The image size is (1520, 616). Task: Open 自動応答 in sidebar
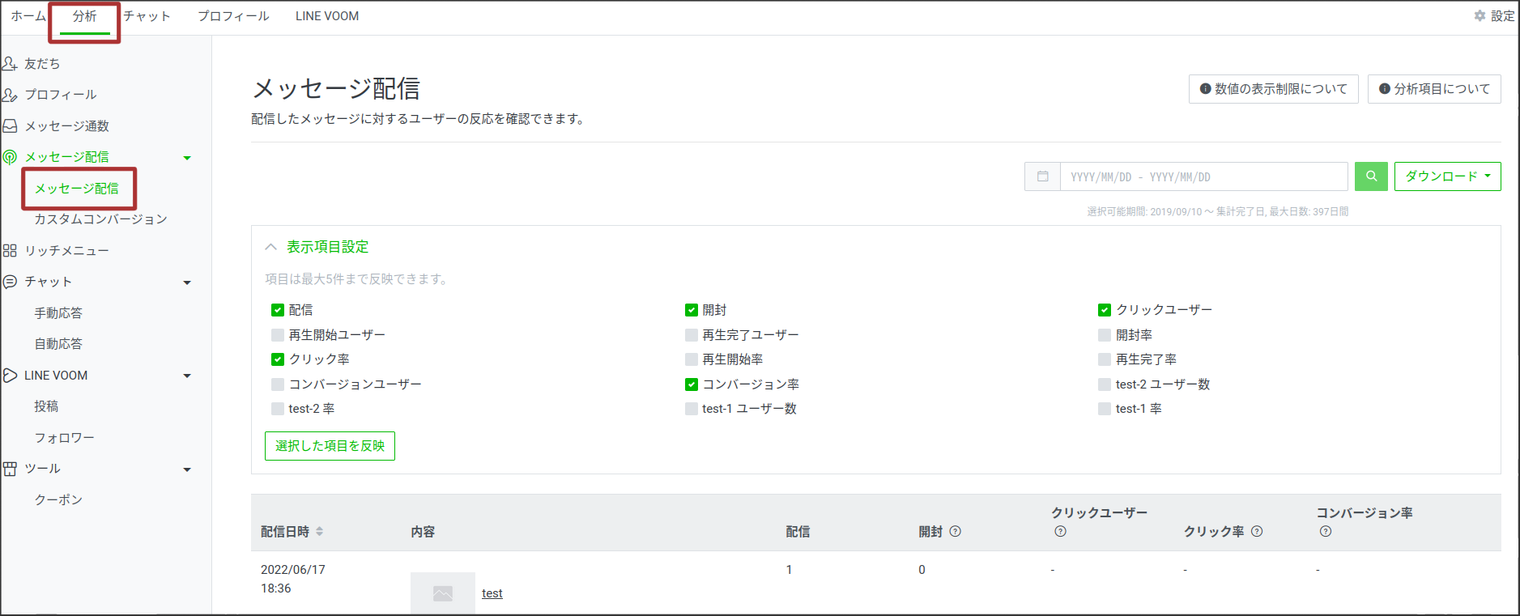tap(58, 344)
